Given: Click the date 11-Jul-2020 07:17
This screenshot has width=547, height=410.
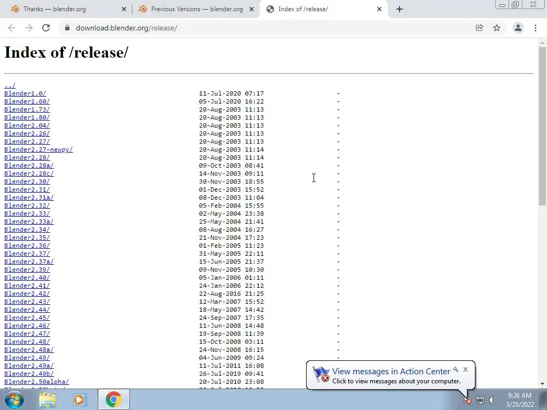Looking at the screenshot, I should [231, 93].
